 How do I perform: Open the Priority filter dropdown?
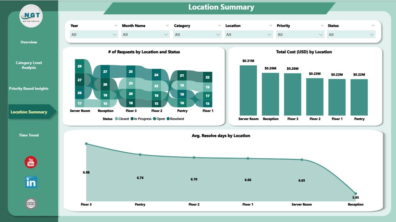click(300, 35)
